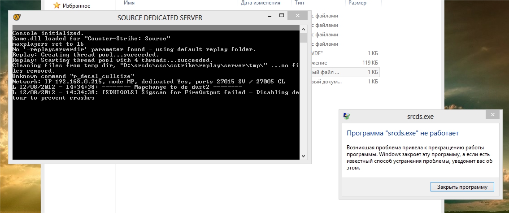Open Избранное in Explorer navigation pane
The width and height of the screenshot is (509, 213).
[x=76, y=5]
